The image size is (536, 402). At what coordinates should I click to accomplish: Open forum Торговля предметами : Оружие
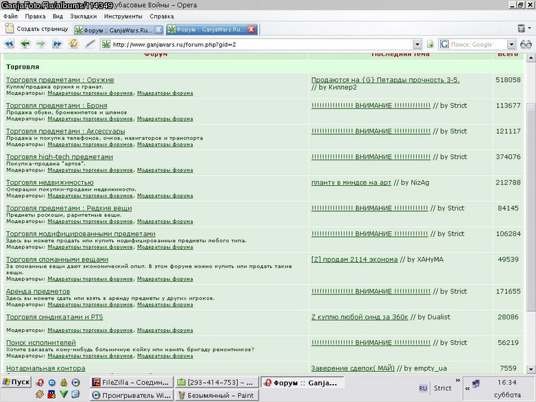[x=60, y=80]
